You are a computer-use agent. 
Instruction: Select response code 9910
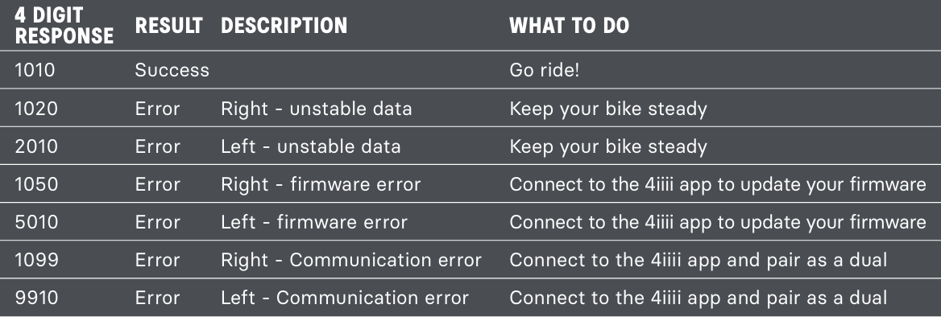pos(36,298)
